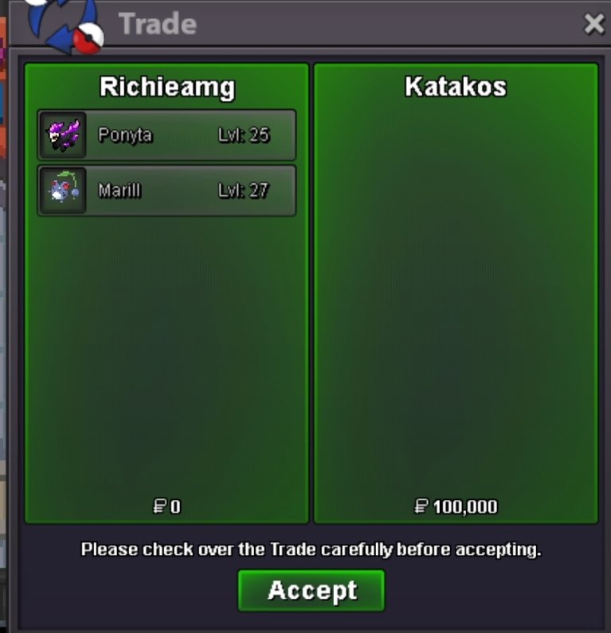611x633 pixels.
Task: Click the Pokedollar symbol beside Richieamg's 0
Action: coord(159,506)
